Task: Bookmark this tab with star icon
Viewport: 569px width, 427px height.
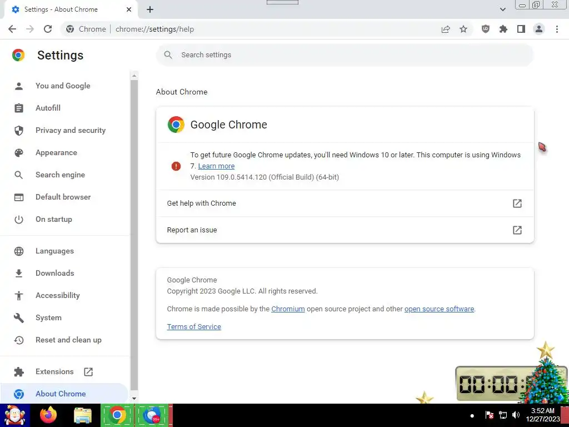Action: point(463,29)
